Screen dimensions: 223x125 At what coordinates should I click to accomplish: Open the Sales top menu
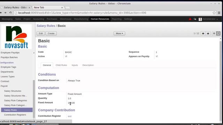coord(18,19)
